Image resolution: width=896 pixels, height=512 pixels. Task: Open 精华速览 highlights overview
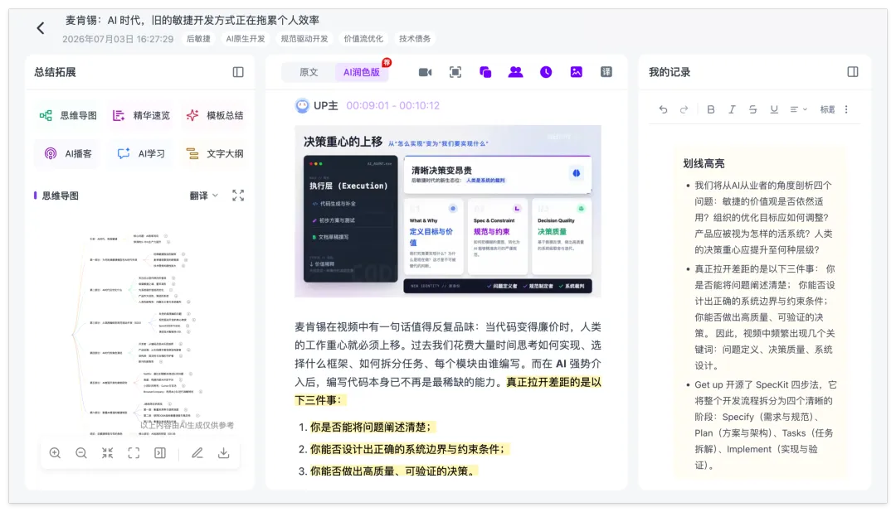click(141, 115)
